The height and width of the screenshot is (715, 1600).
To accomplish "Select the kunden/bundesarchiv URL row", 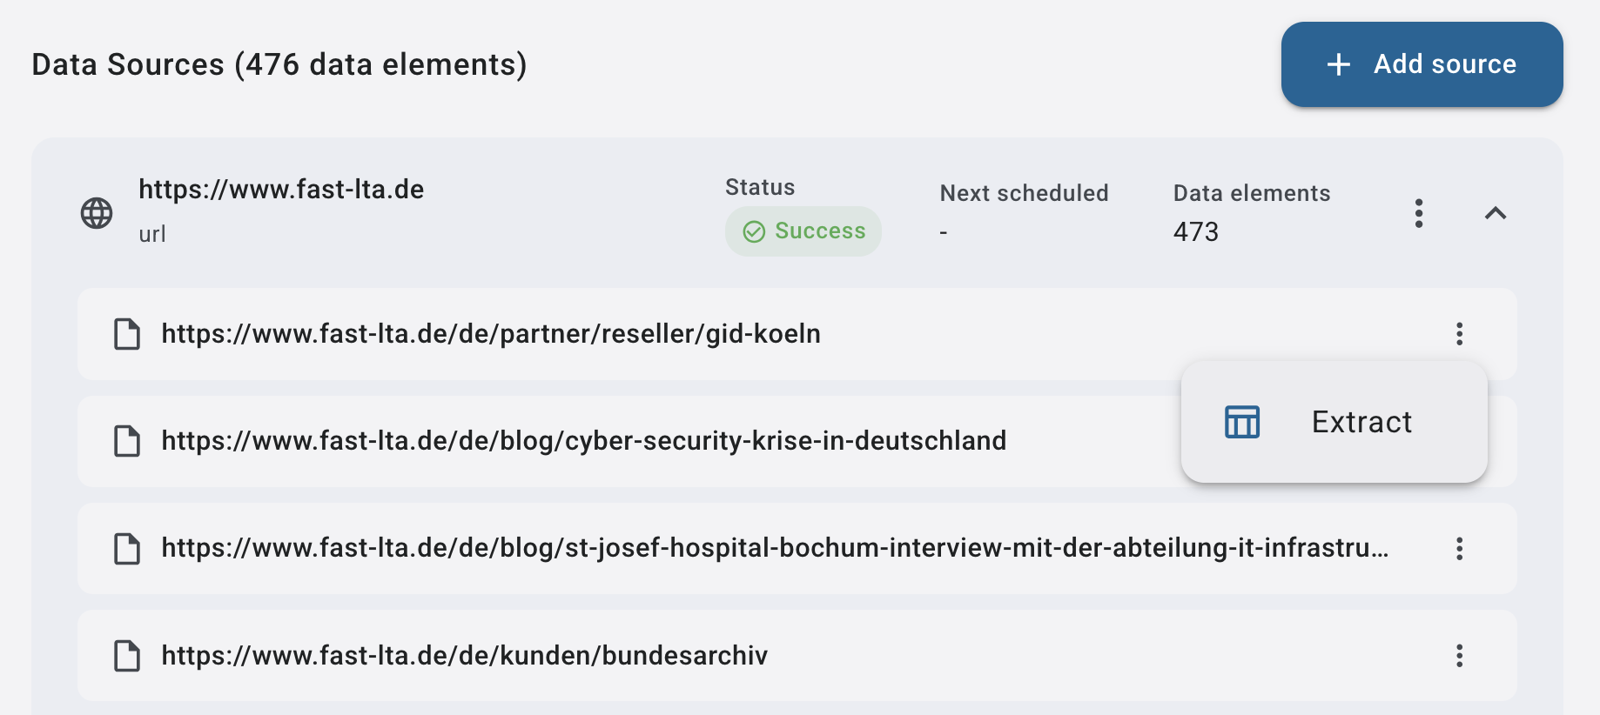I will click(464, 656).
